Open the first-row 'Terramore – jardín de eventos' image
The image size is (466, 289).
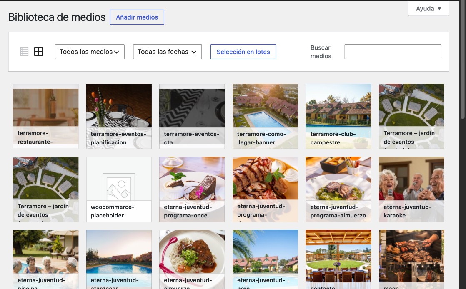(x=412, y=116)
